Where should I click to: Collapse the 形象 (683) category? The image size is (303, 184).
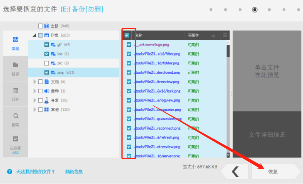pyautogui.click(x=34, y=35)
